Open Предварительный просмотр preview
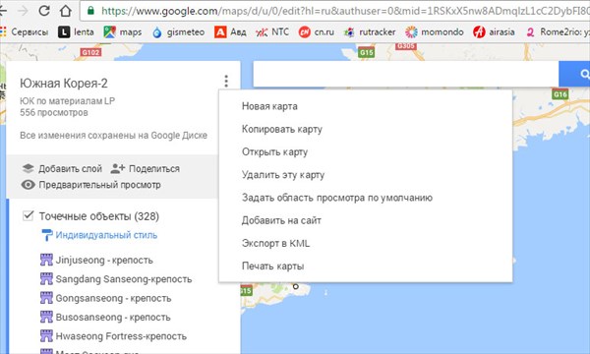This screenshot has width=590, height=354. 91,185
